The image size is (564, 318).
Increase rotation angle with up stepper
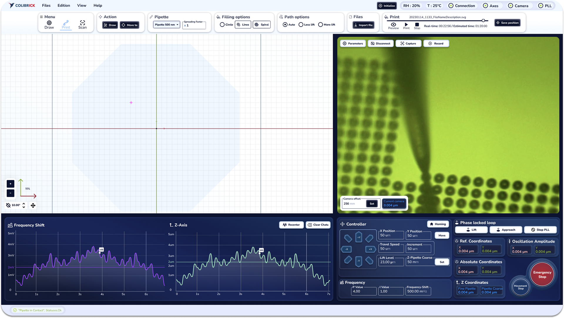coord(24,203)
